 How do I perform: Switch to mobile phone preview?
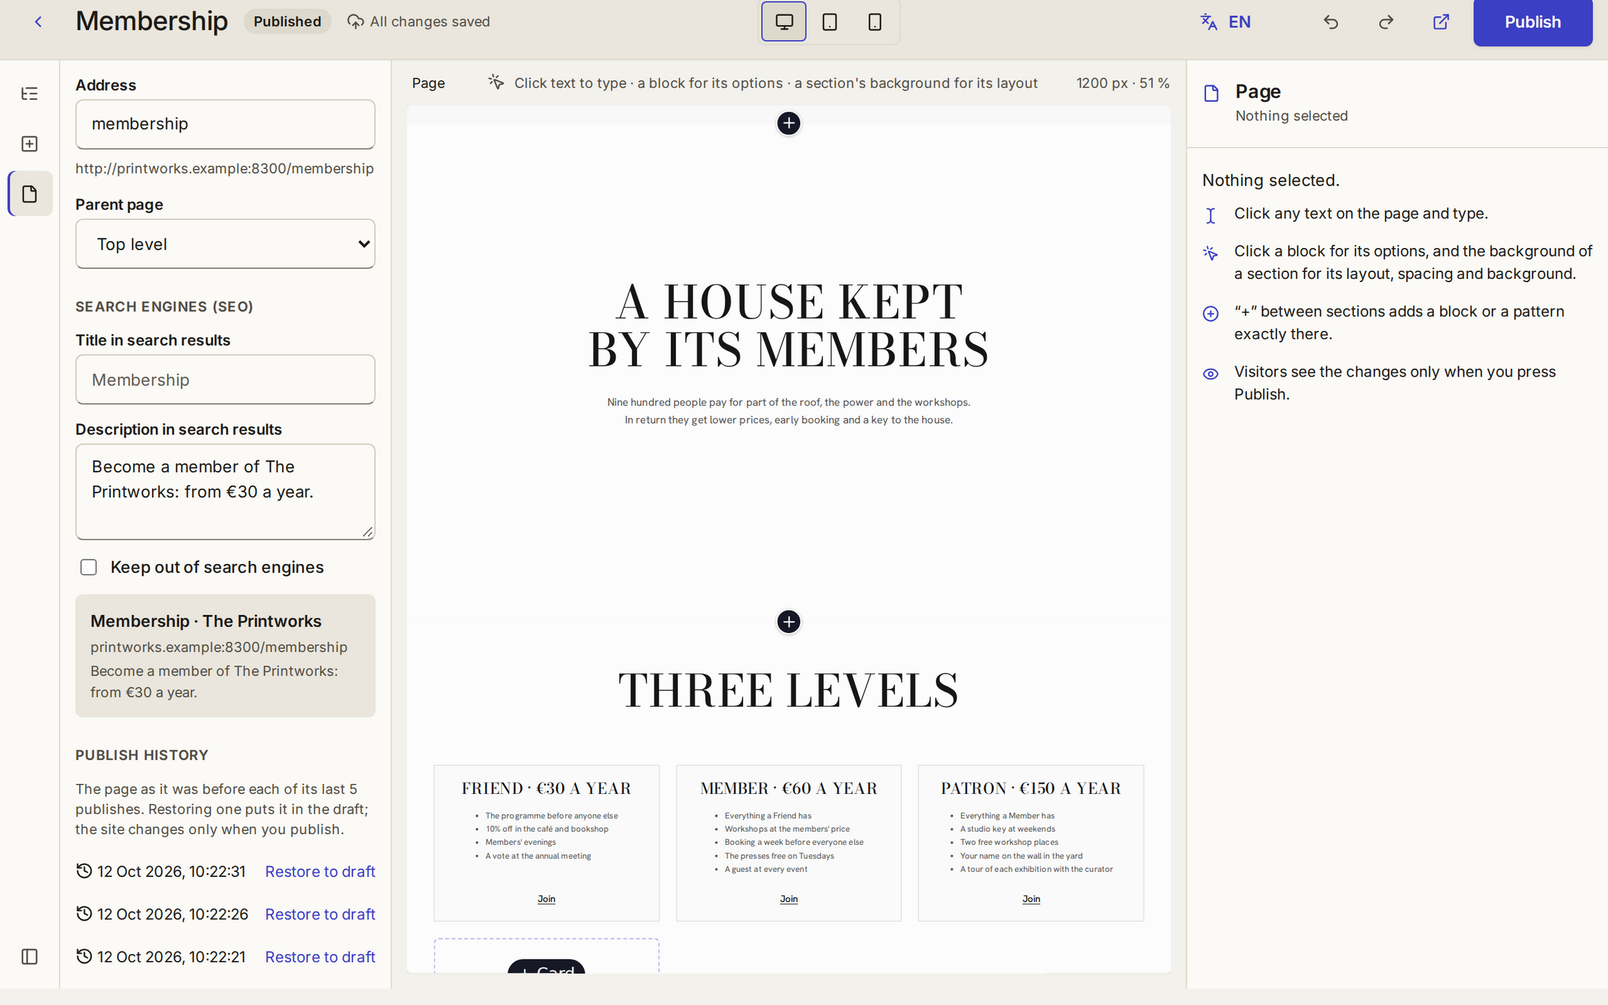coord(874,22)
